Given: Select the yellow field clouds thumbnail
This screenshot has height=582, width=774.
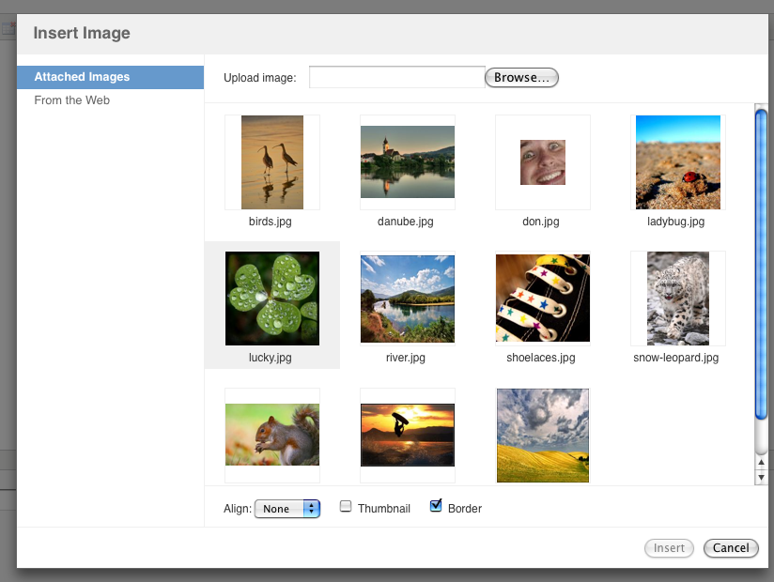Looking at the screenshot, I should (543, 435).
